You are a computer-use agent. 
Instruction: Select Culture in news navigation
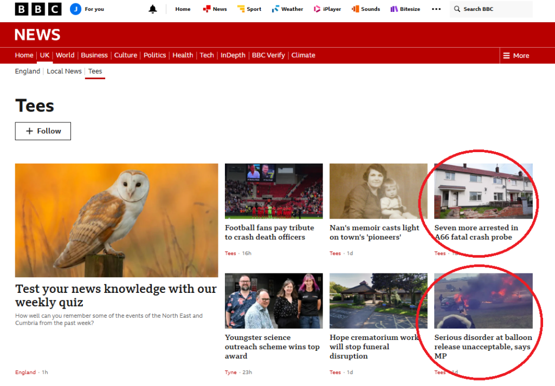coord(126,55)
